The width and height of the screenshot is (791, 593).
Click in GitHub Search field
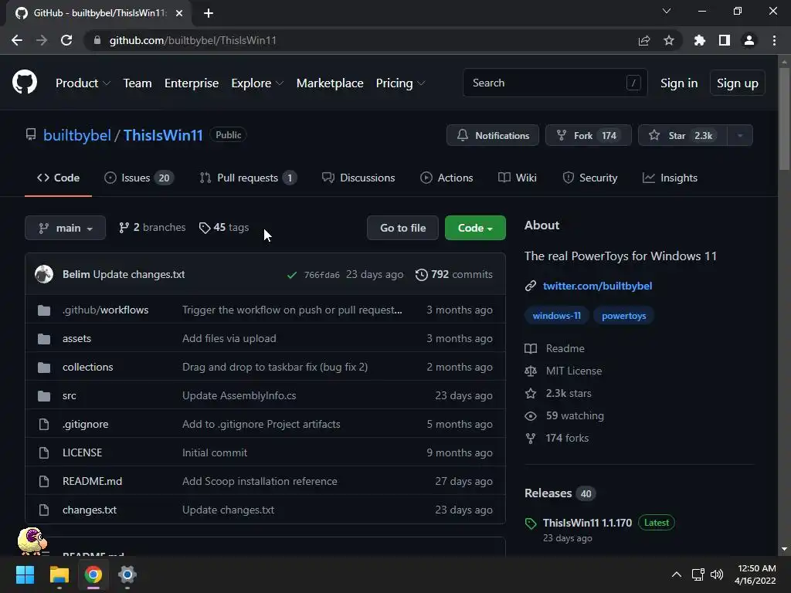pyautogui.click(x=555, y=83)
